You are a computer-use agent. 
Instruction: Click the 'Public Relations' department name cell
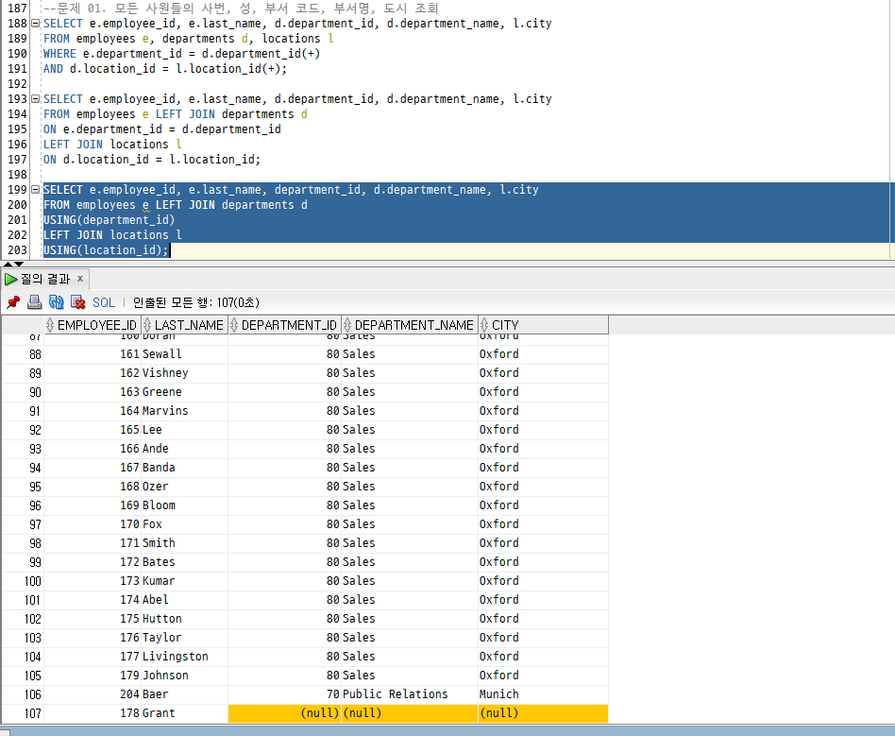click(410, 693)
